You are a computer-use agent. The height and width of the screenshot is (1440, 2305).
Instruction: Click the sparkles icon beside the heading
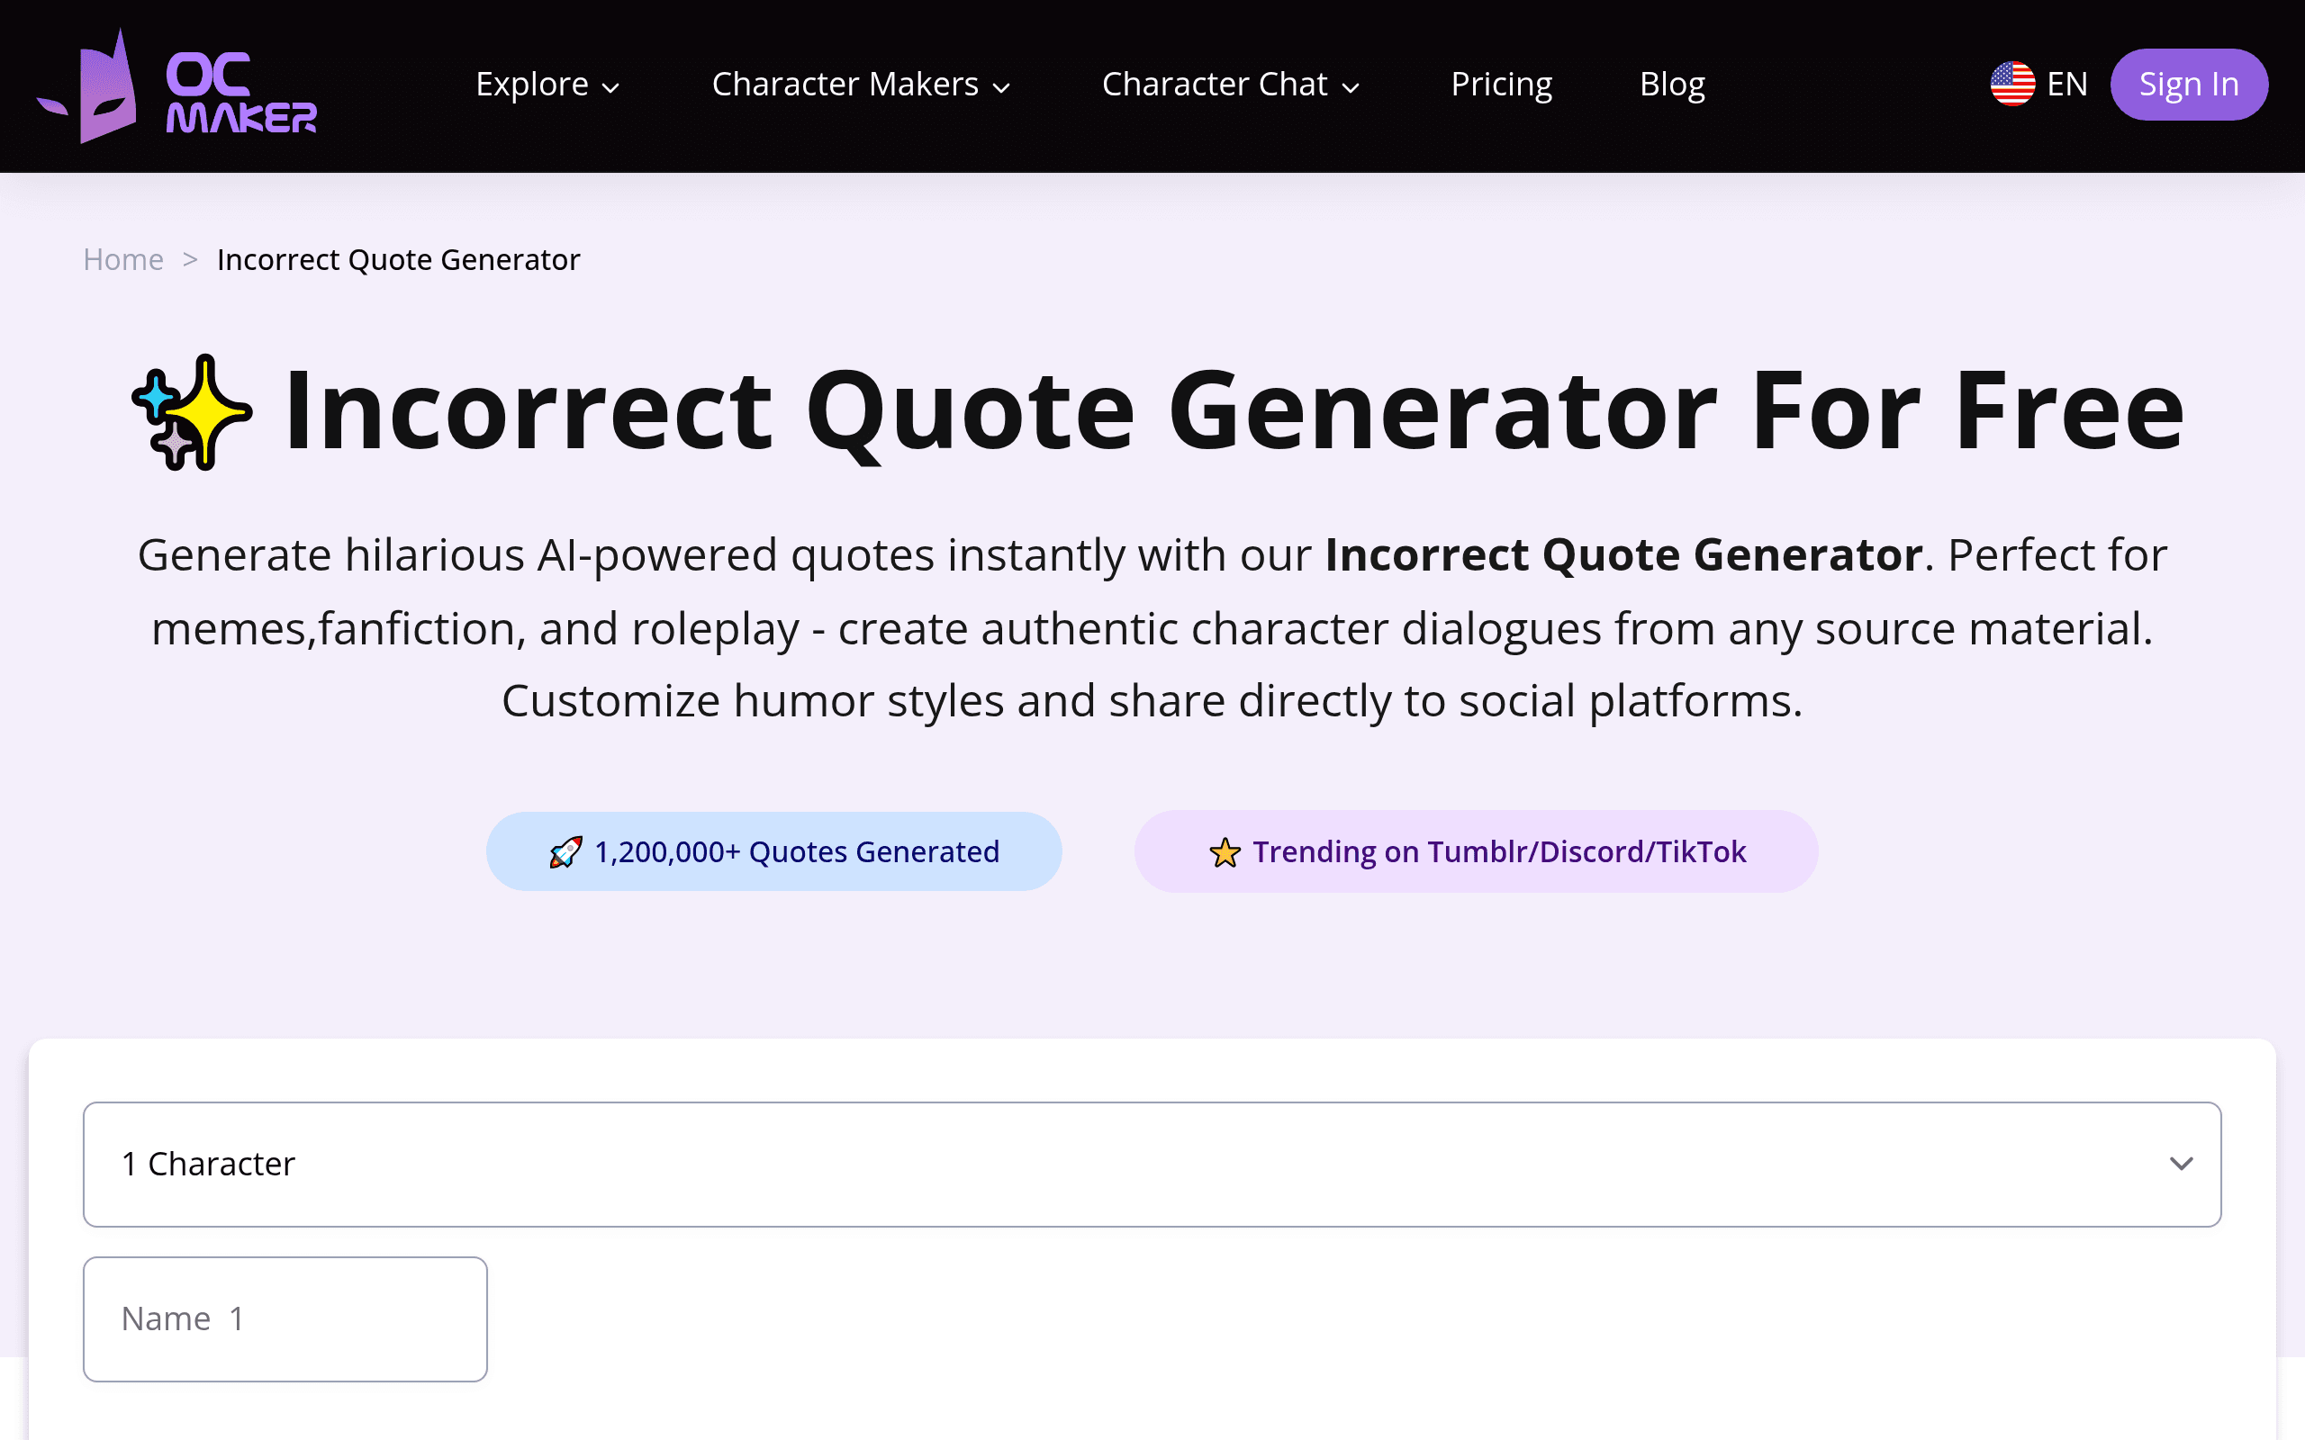click(193, 412)
